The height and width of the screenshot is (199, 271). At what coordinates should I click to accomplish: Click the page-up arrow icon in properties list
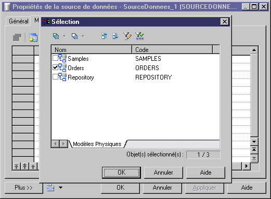click(x=24, y=166)
